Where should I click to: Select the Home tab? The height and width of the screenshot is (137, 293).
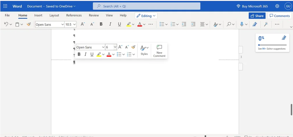[23, 15]
